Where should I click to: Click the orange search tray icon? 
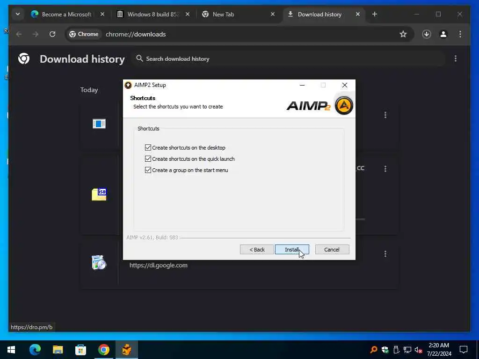(373, 350)
